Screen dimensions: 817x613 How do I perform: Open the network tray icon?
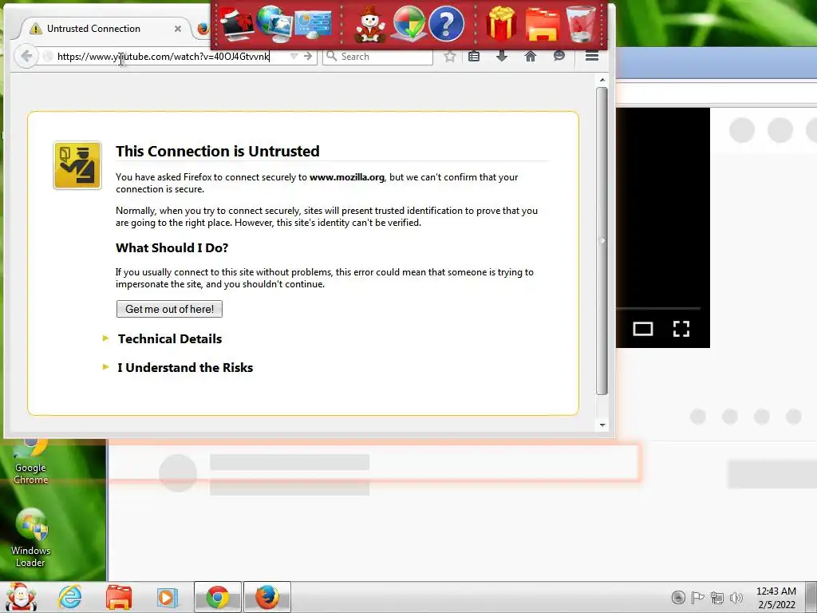click(717, 598)
